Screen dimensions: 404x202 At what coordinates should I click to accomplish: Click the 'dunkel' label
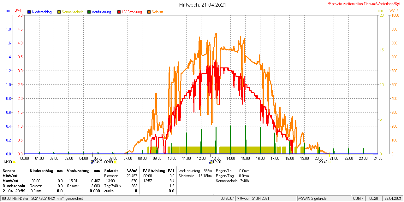point(109,191)
